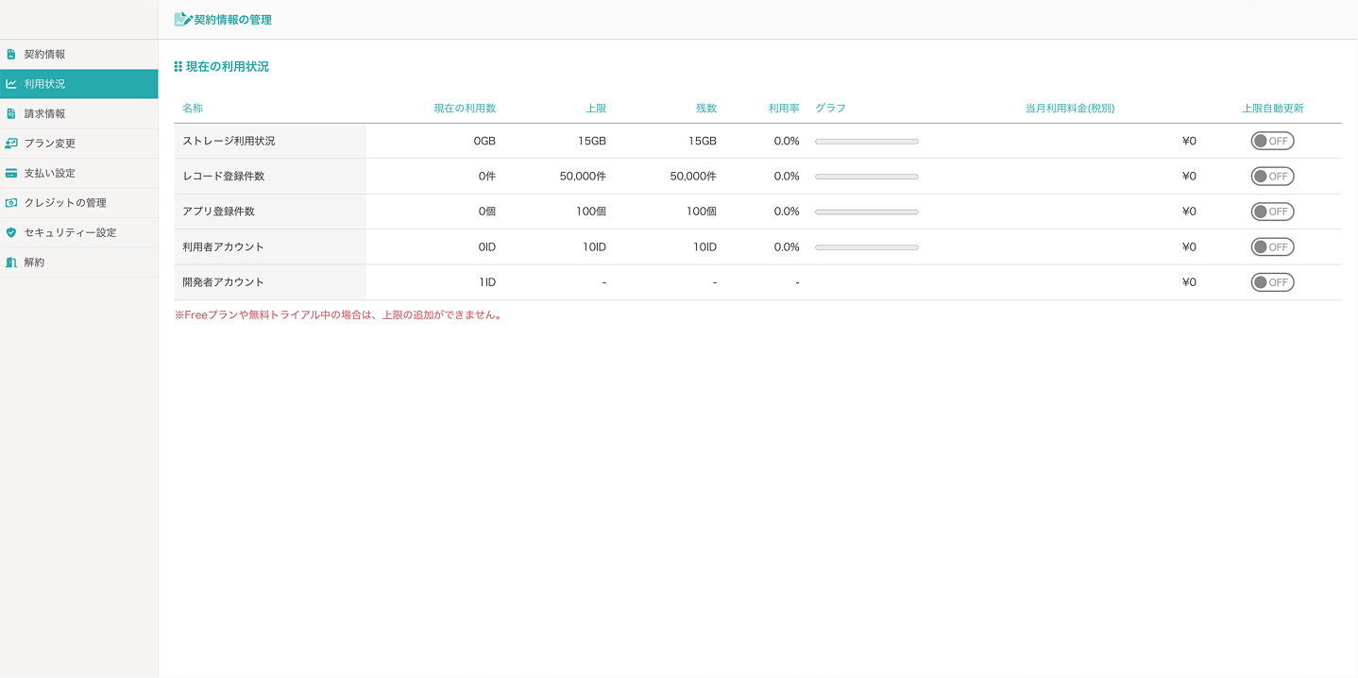
Task: Click the 解約 door icon in sidebar
Action: pyautogui.click(x=11, y=263)
